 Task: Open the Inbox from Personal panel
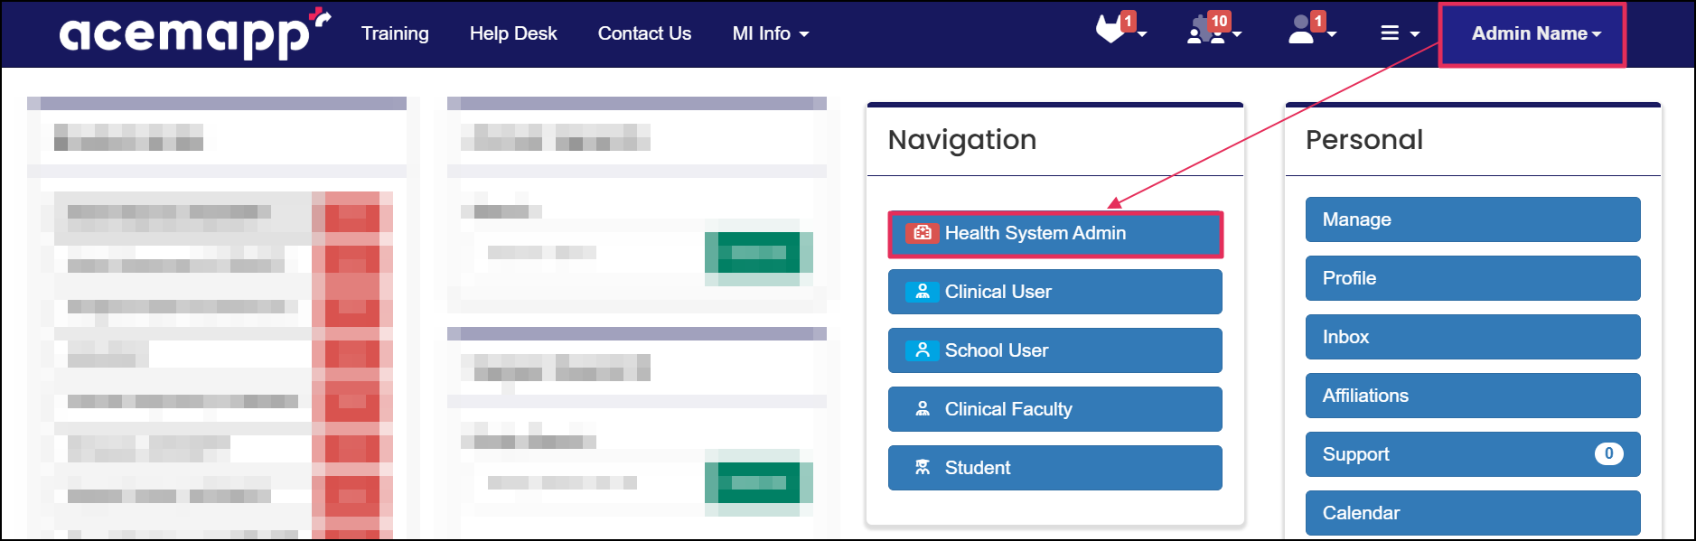pyautogui.click(x=1472, y=337)
